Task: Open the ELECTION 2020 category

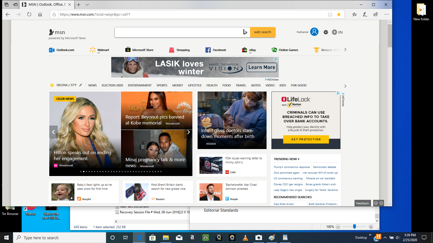Action: click(112, 85)
